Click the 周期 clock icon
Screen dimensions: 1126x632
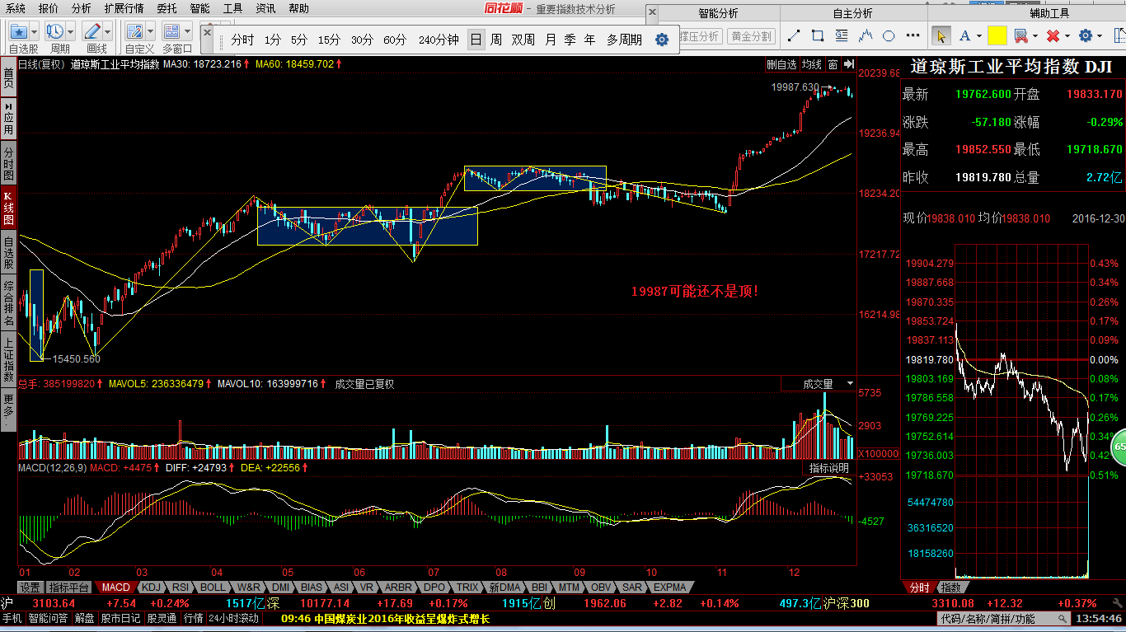point(55,32)
